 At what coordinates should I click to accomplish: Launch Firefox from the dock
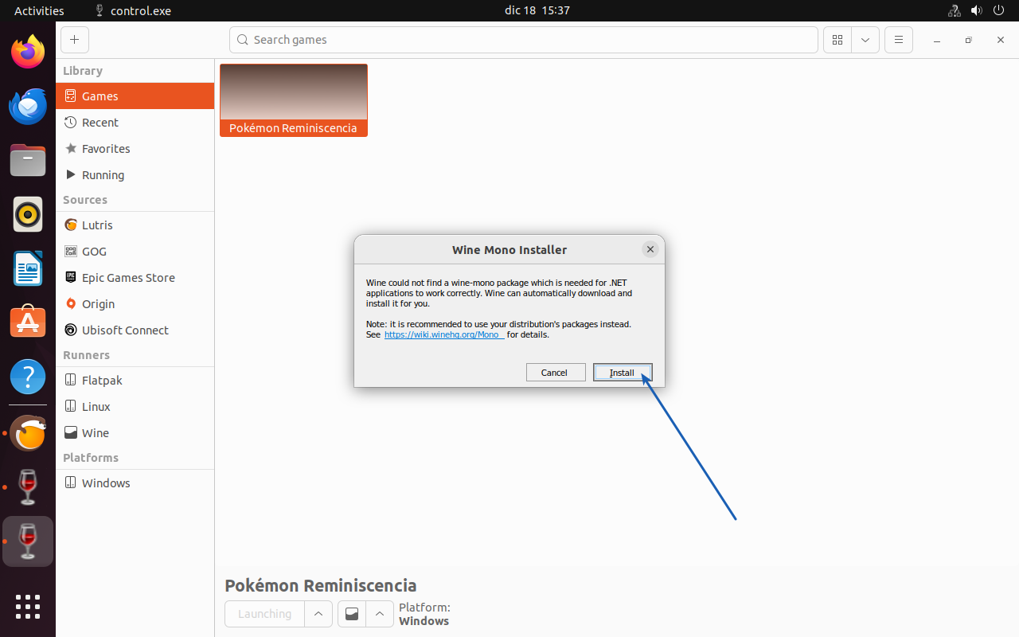(28, 53)
